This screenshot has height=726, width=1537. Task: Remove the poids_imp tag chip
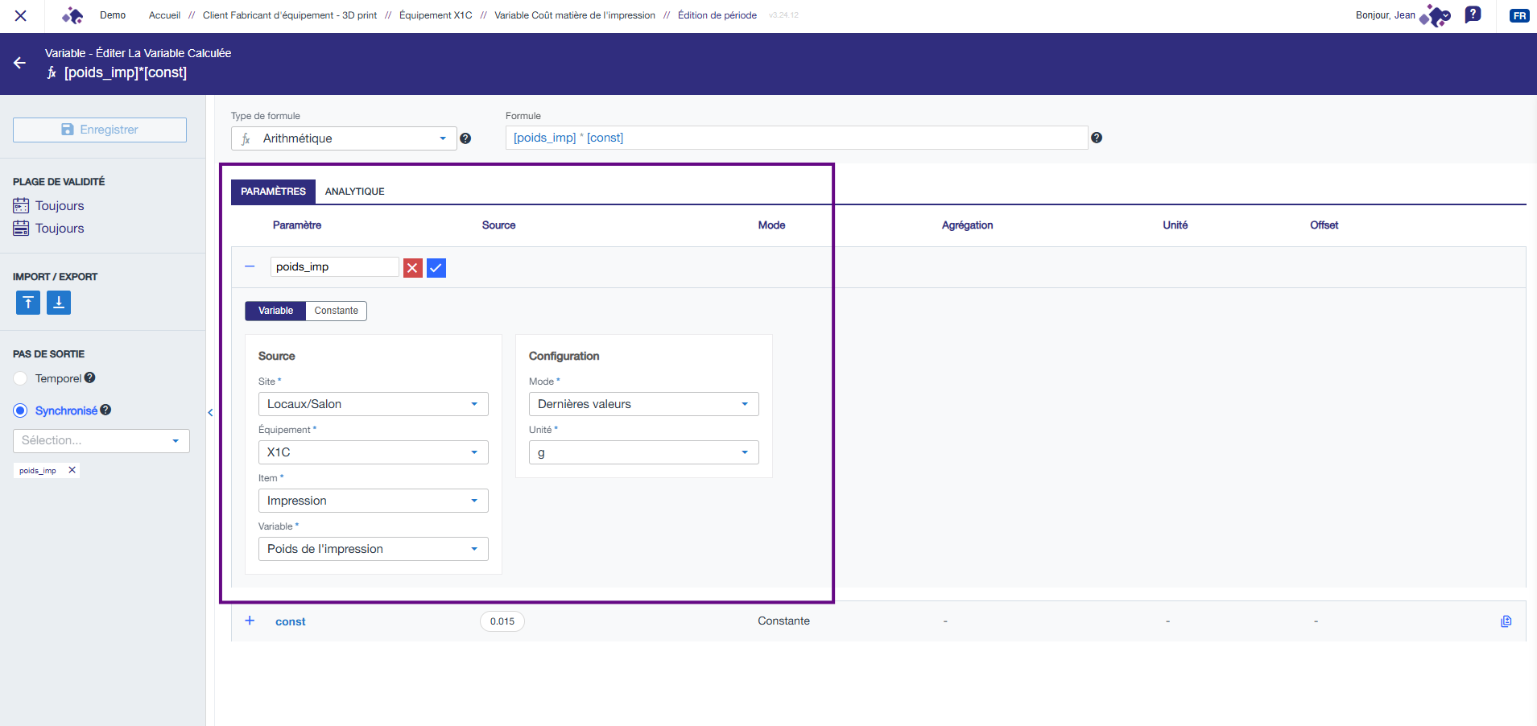(x=72, y=470)
